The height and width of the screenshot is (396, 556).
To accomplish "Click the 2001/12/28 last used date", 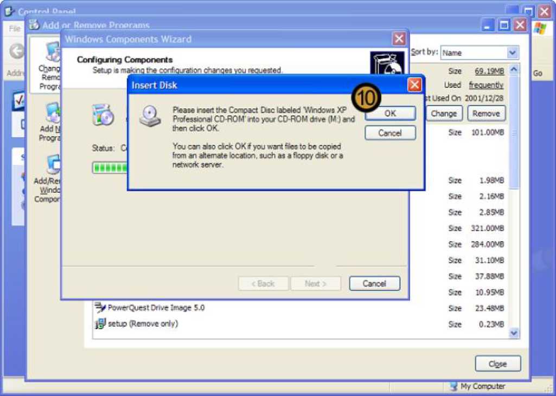I will [x=484, y=98].
